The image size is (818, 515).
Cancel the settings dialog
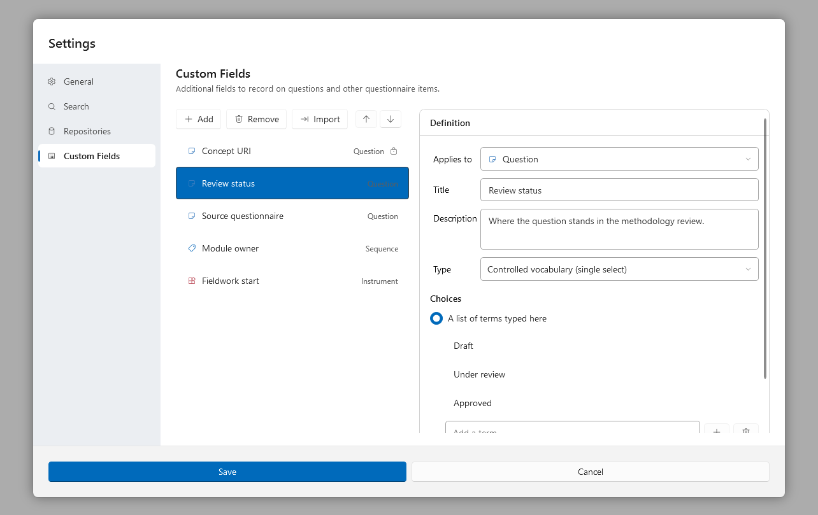[x=591, y=472]
